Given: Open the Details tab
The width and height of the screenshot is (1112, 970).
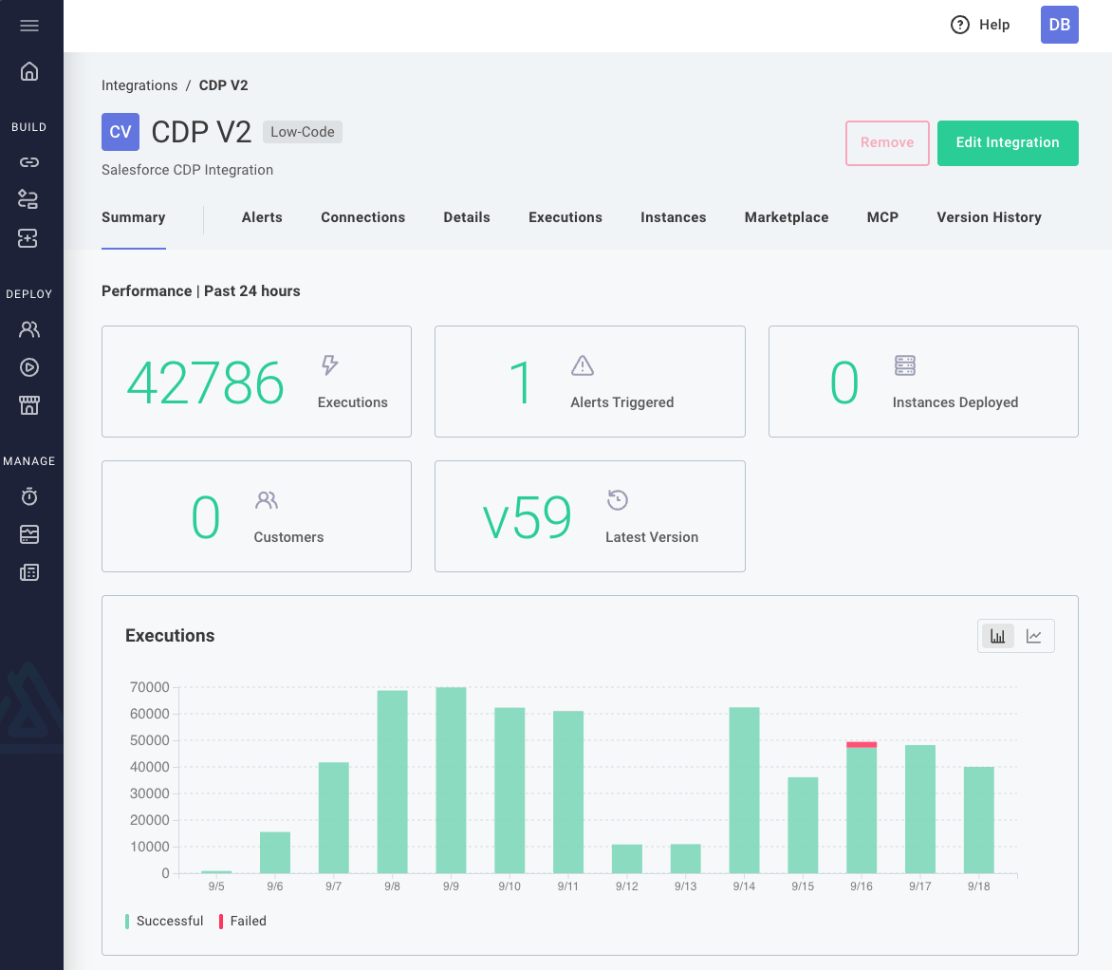Looking at the screenshot, I should point(467,217).
